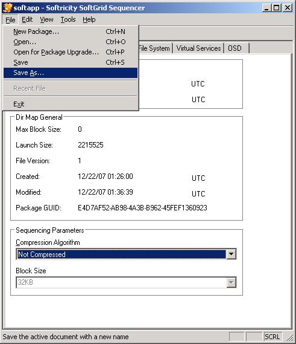Click the Sequencing Parameters group label
The image size is (296, 344).
[x=50, y=230]
